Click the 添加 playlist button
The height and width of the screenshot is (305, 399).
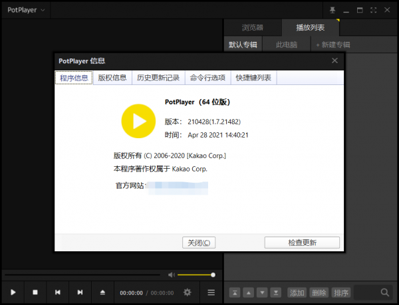click(x=297, y=293)
